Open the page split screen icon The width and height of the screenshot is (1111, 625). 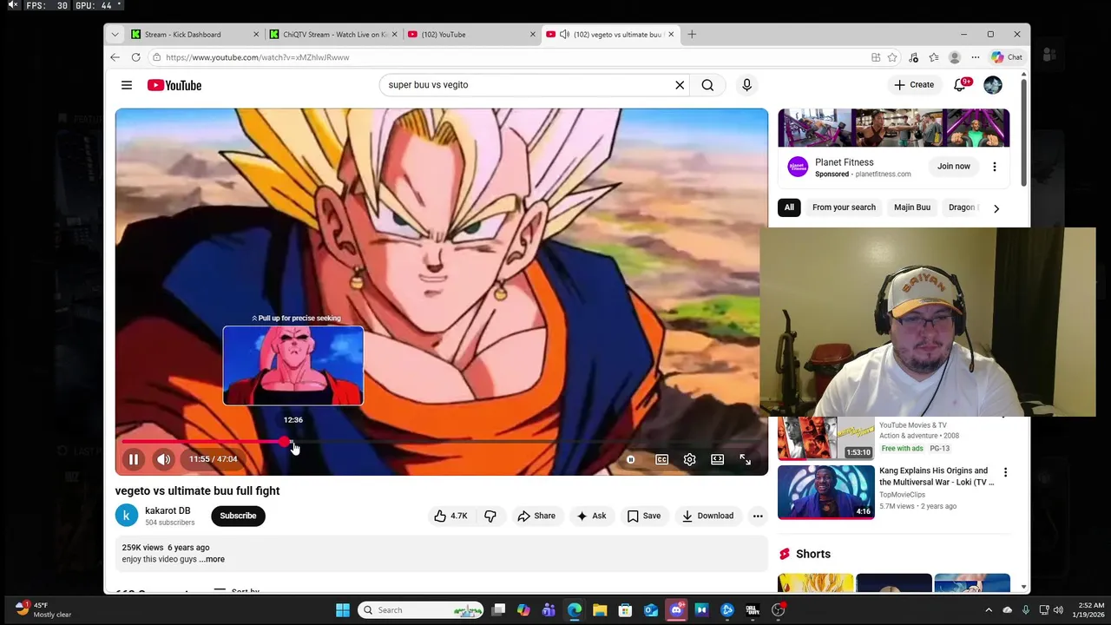[876, 57]
